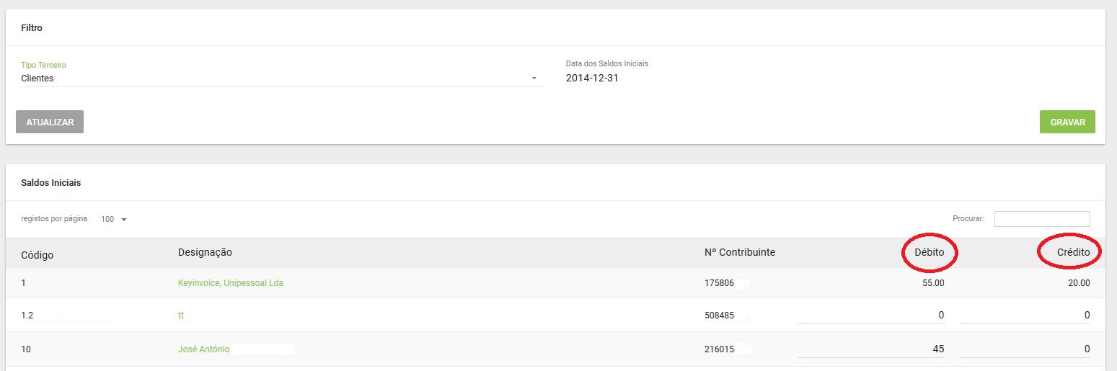This screenshot has width=1117, height=371.
Task: Click the ATUALIZAR button
Action: click(50, 122)
